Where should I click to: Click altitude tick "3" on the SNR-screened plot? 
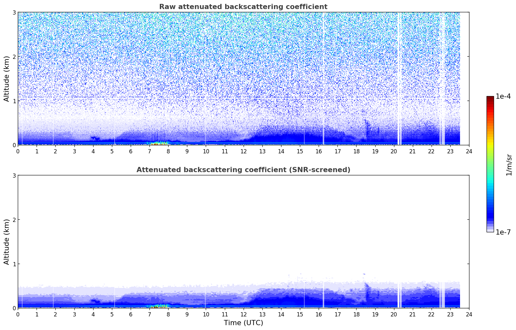click(14, 176)
